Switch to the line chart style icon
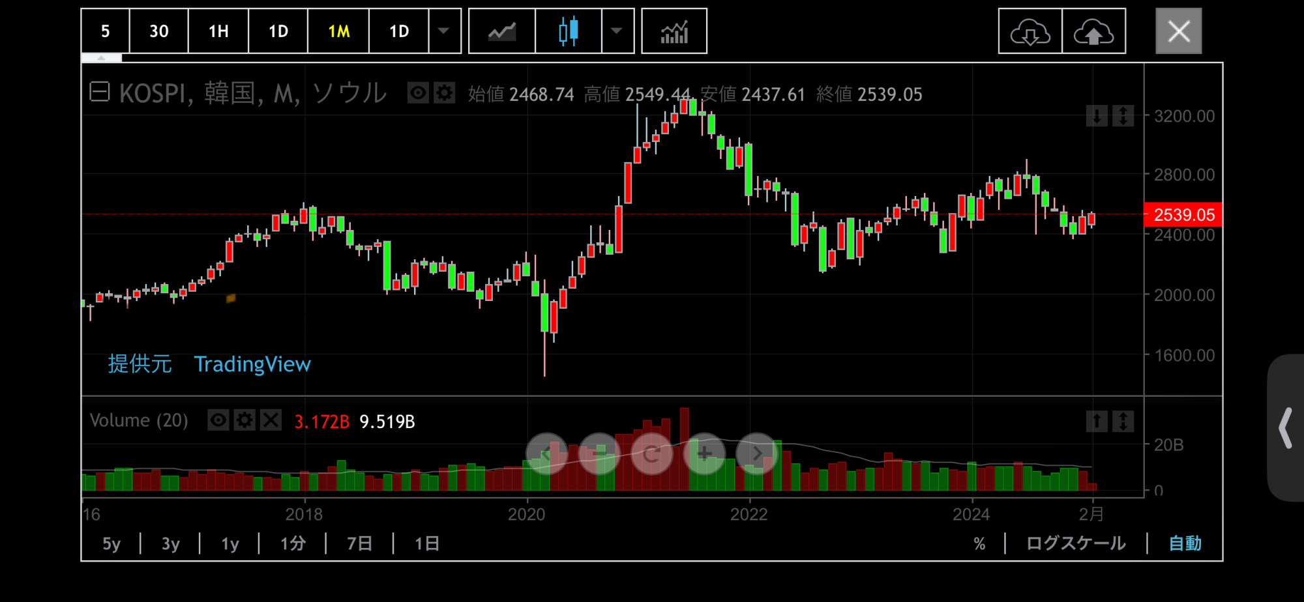 pyautogui.click(x=502, y=31)
